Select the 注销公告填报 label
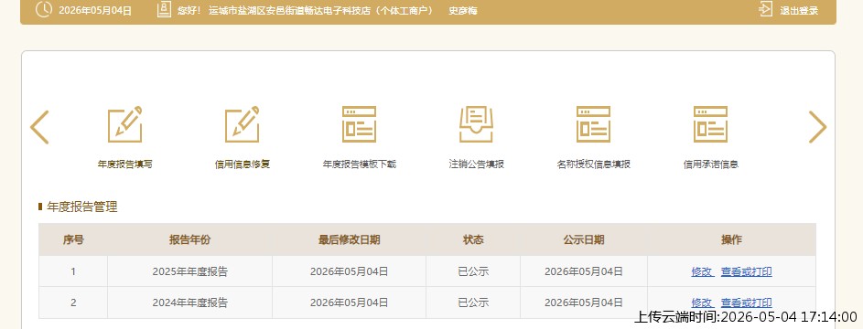This screenshot has height=329, width=863. (x=477, y=164)
